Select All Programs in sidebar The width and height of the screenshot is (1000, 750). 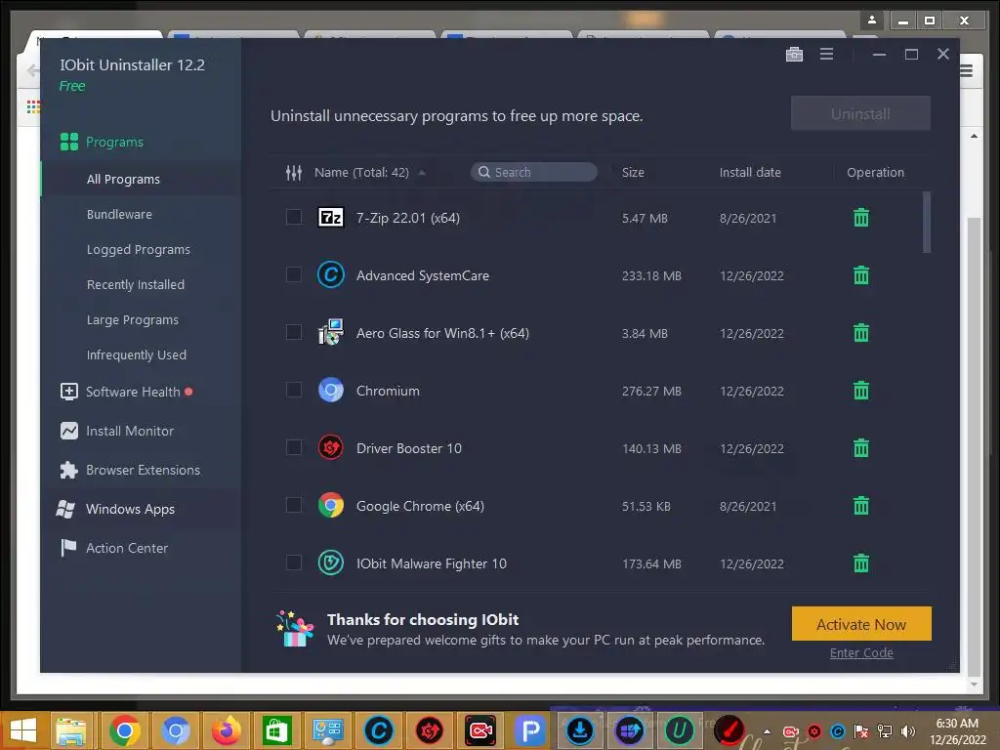[123, 180]
